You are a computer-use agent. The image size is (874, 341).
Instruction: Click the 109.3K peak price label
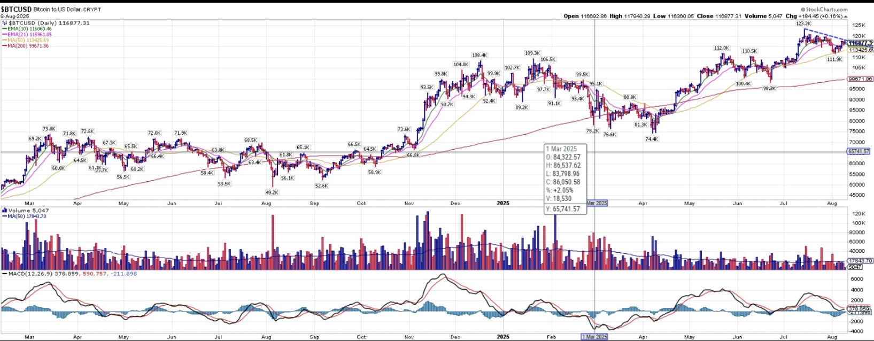[532, 53]
